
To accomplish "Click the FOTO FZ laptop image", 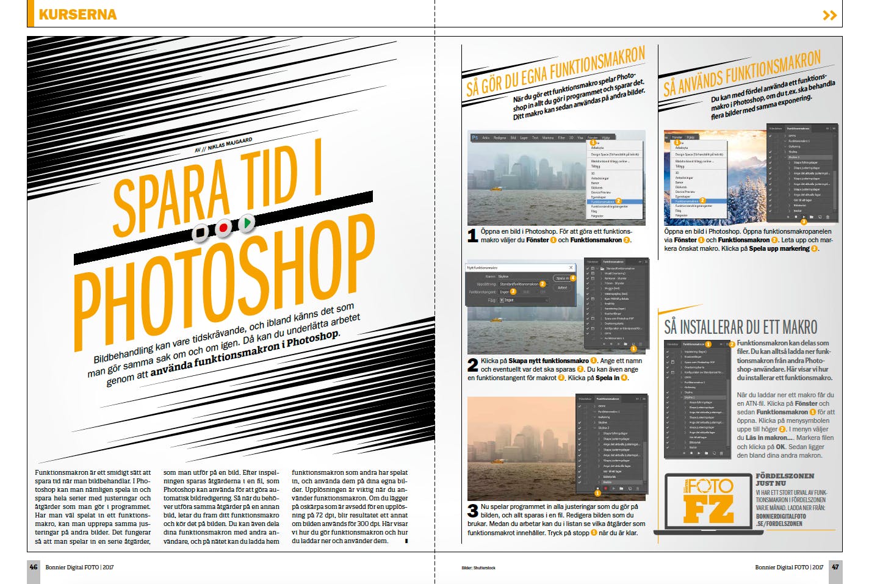I will (709, 503).
